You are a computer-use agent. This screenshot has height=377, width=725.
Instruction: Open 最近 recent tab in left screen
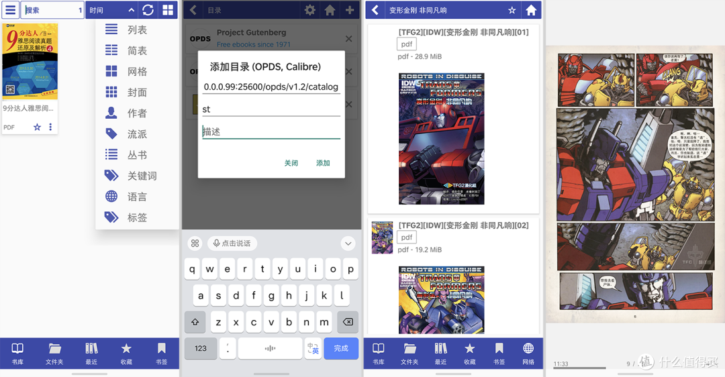tap(91, 354)
